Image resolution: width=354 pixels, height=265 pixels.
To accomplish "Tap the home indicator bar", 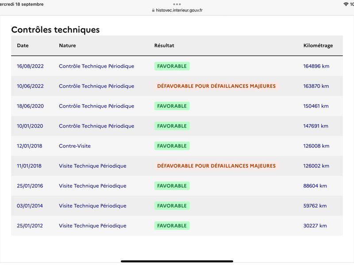I will 177,261.
